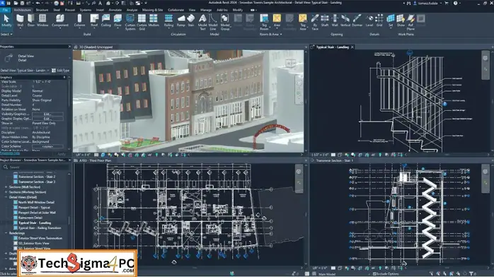Click the Curtain System tool

tap(130, 23)
